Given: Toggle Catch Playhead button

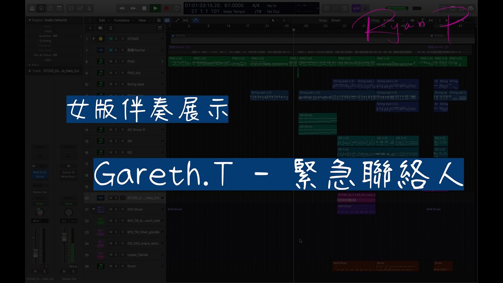Looking at the screenshot, I should pyautogui.click(x=195, y=20).
